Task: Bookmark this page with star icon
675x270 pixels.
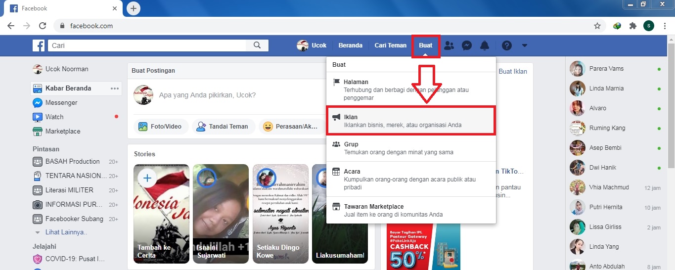Action: 597,26
